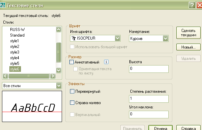Click the AutoCAD icon in the title bar
This screenshot has width=202, height=130.
point(2,5)
